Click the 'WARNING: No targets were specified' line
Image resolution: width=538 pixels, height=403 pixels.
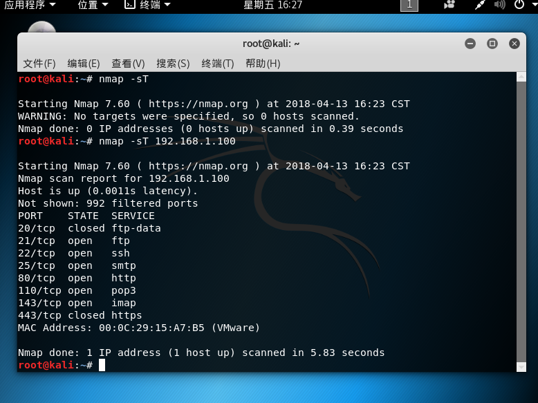[188, 116]
